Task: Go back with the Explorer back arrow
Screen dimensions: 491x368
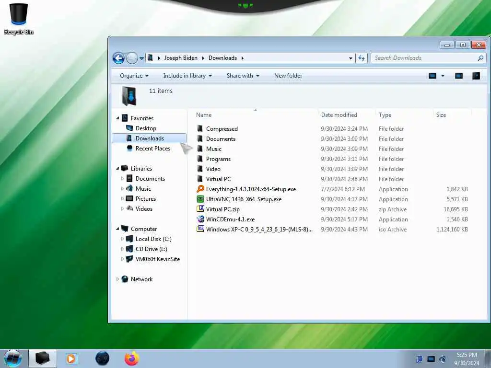Action: (119, 58)
